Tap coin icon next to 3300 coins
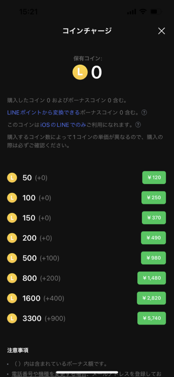 pos(12,318)
